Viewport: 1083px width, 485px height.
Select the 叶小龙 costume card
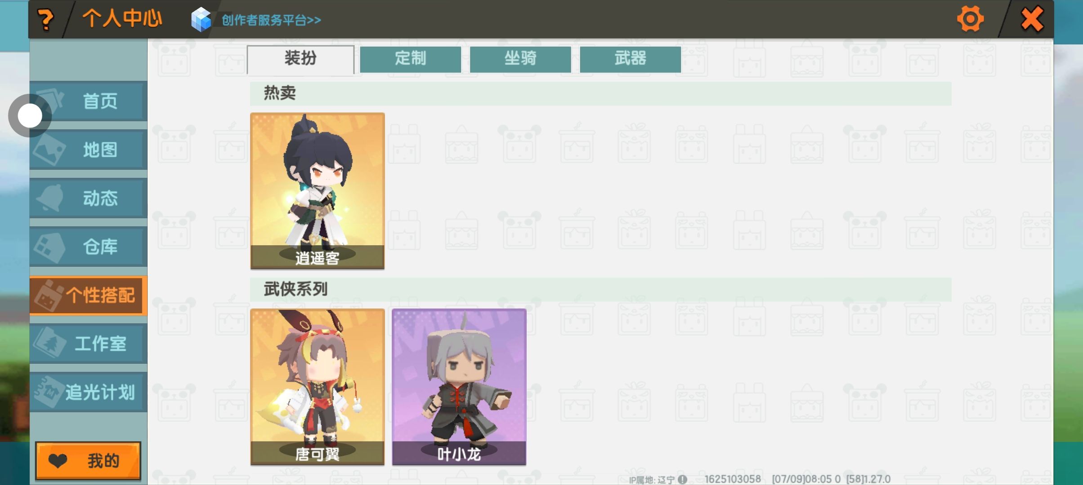click(459, 387)
